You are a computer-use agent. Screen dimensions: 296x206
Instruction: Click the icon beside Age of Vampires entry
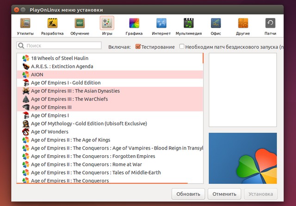[x=26, y=148]
